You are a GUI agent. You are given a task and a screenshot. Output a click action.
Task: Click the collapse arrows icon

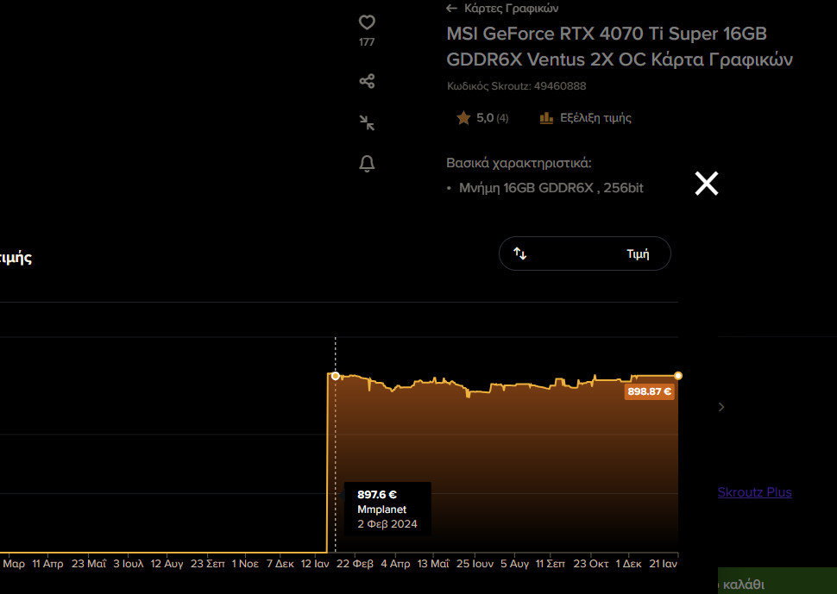(x=367, y=122)
